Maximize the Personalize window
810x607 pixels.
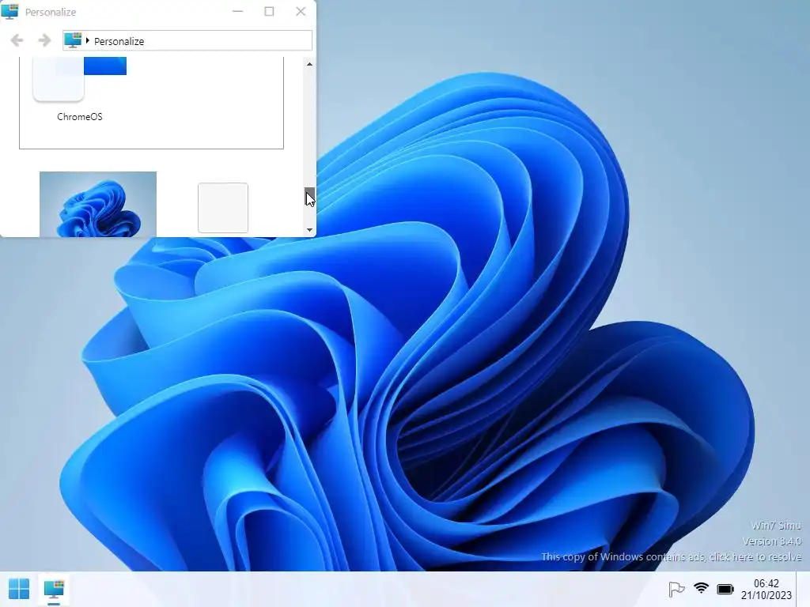[x=269, y=11]
